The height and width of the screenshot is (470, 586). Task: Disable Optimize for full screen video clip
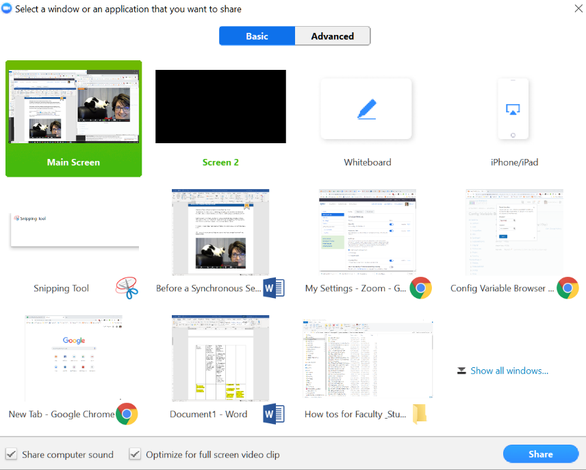pos(135,454)
